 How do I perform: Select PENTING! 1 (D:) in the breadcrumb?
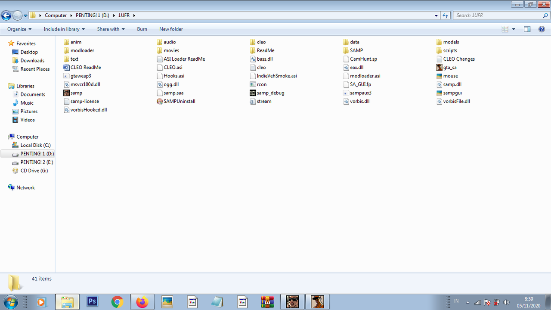click(x=93, y=15)
